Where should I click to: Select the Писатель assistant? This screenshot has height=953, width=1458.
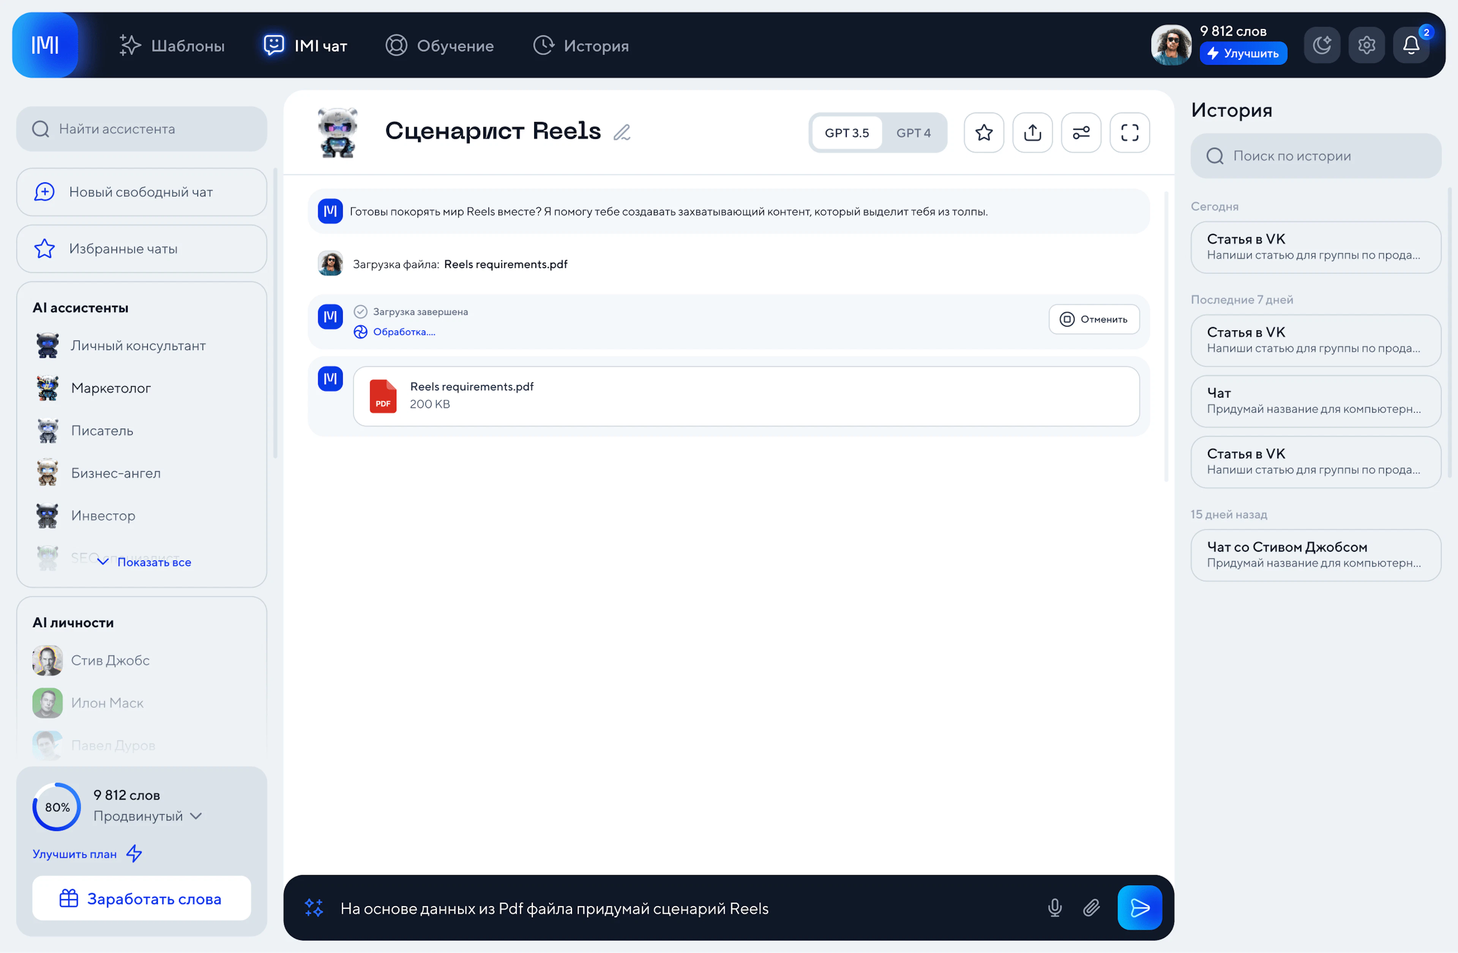coord(85,431)
